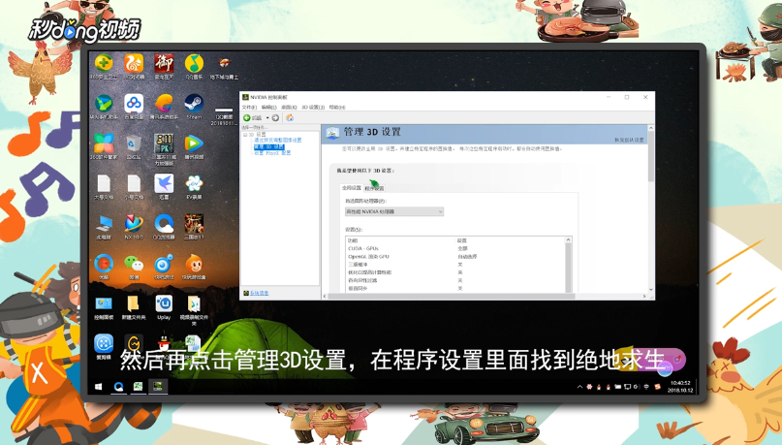The image size is (782, 445).
Task: Select the 垂直同步 settings row
Action: click(456, 288)
